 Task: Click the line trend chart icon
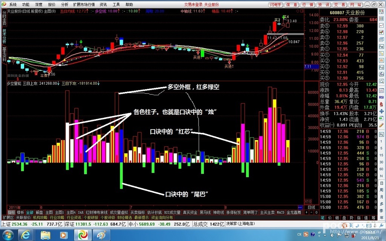[x=381, y=25]
